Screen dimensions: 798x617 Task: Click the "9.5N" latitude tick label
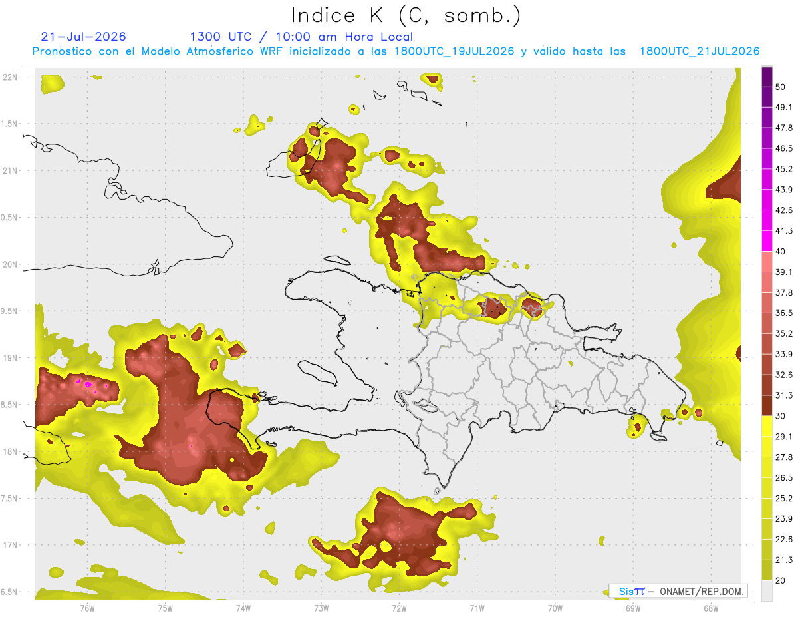(x=9, y=311)
